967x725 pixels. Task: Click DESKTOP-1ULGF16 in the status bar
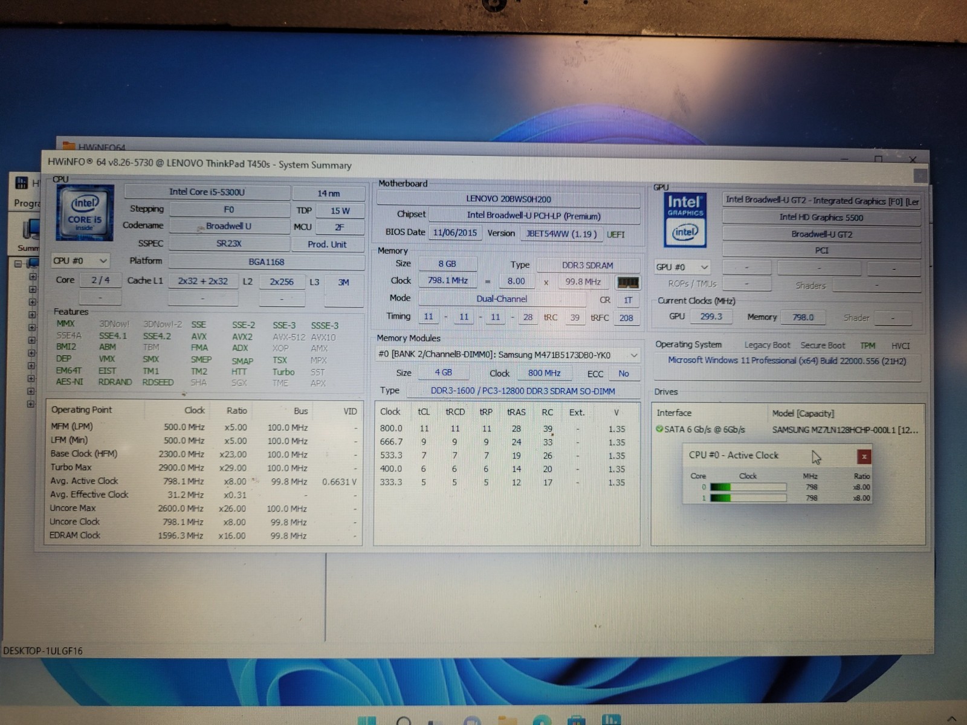tap(42, 651)
